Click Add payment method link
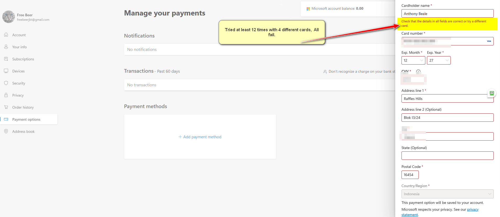The width and height of the screenshot is (500, 217). tap(200, 137)
